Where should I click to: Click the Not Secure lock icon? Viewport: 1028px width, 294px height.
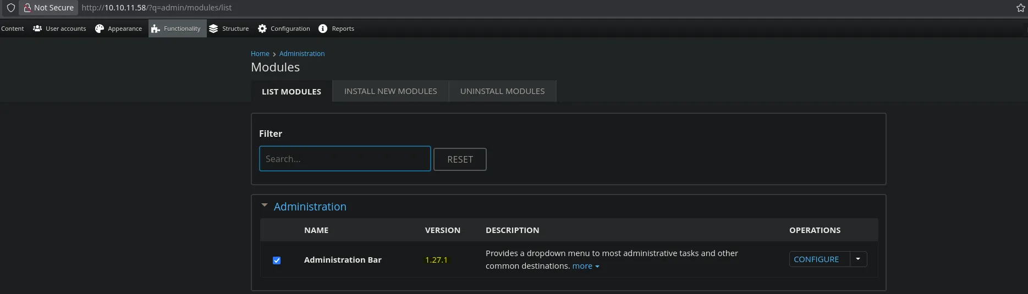[27, 8]
